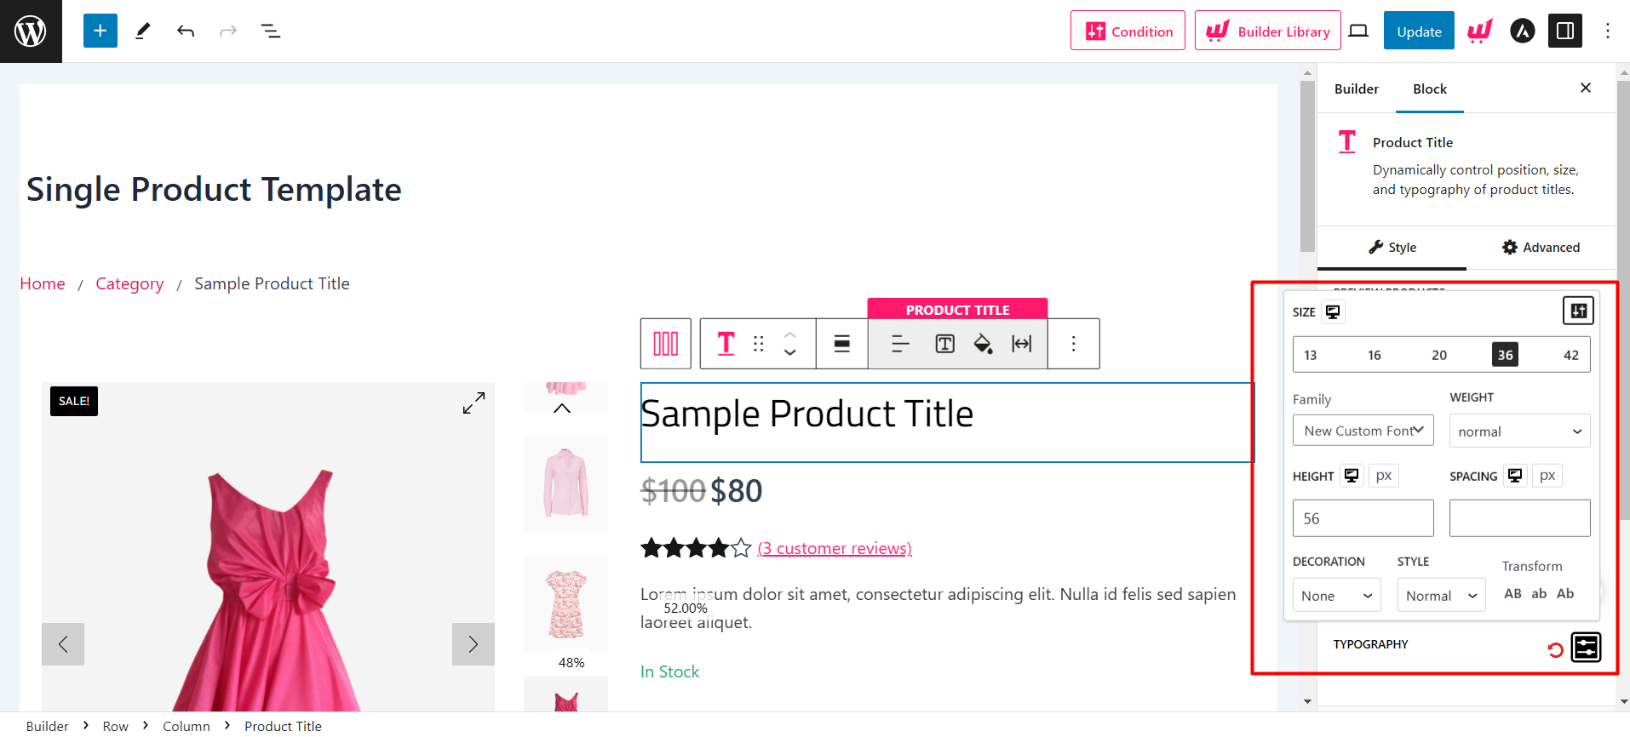Screen dimensions: 1630x737
Task: Toggle the Typography settings popup
Action: [1586, 648]
